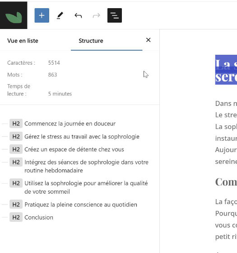The image size is (237, 253).
Task: Open the block inserter plus button
Action: click(42, 15)
